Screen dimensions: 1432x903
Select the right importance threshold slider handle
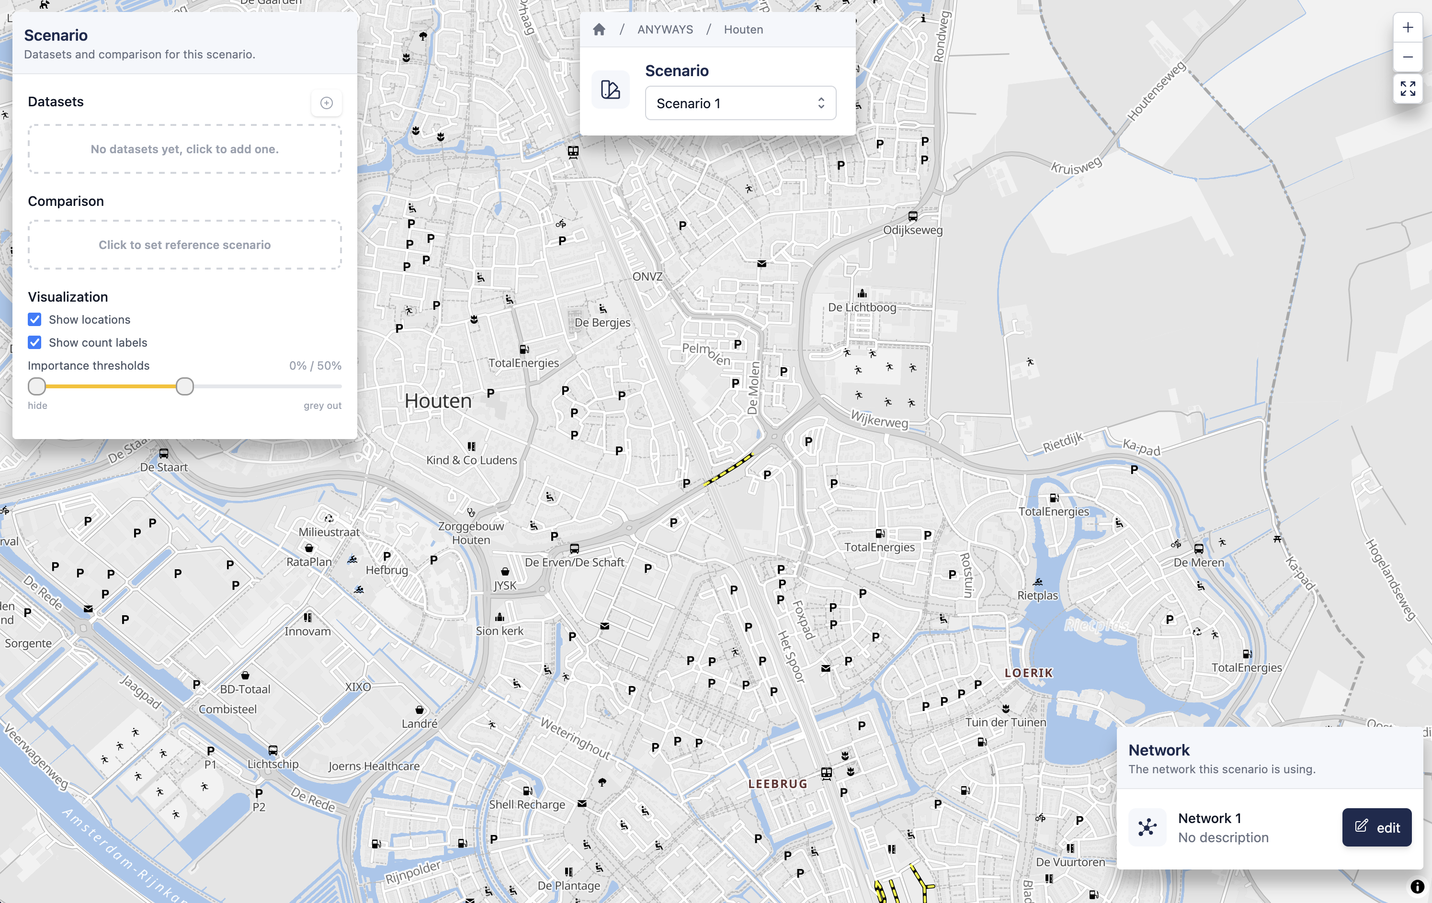click(x=185, y=386)
